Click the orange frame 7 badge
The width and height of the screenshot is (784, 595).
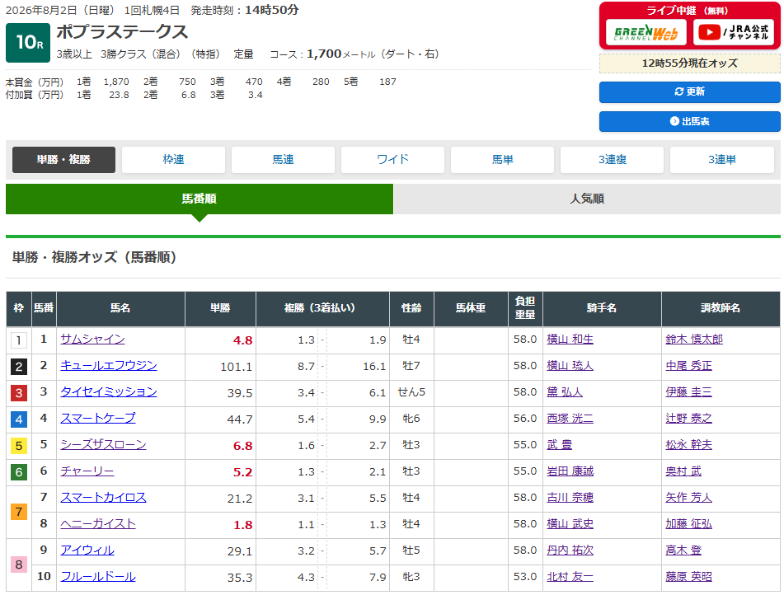(18, 512)
